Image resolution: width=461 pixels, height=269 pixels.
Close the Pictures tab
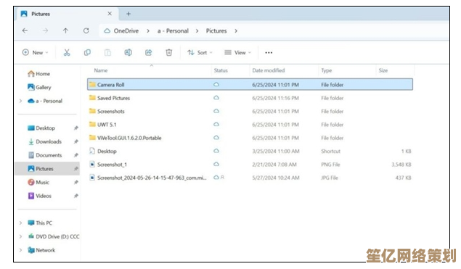110,14
